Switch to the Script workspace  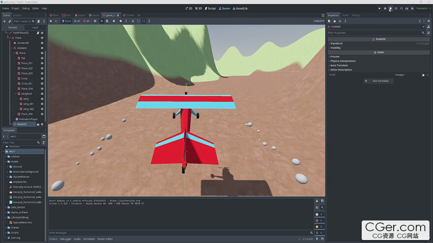[x=210, y=8]
